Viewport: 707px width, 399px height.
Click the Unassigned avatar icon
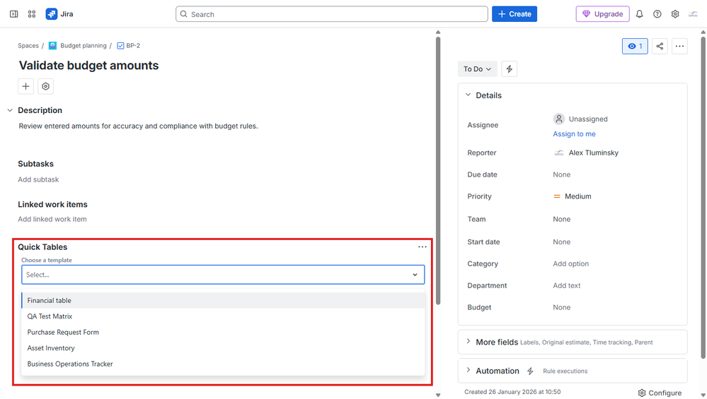(558, 119)
